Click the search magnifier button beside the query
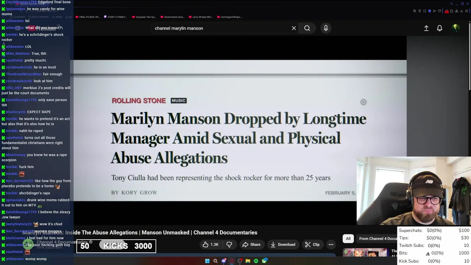This screenshot has width=471, height=265. [x=307, y=28]
